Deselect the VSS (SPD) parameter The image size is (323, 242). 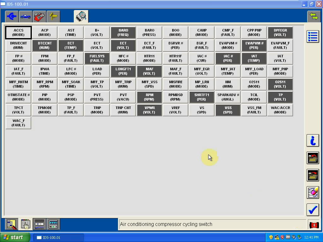[x=228, y=110]
